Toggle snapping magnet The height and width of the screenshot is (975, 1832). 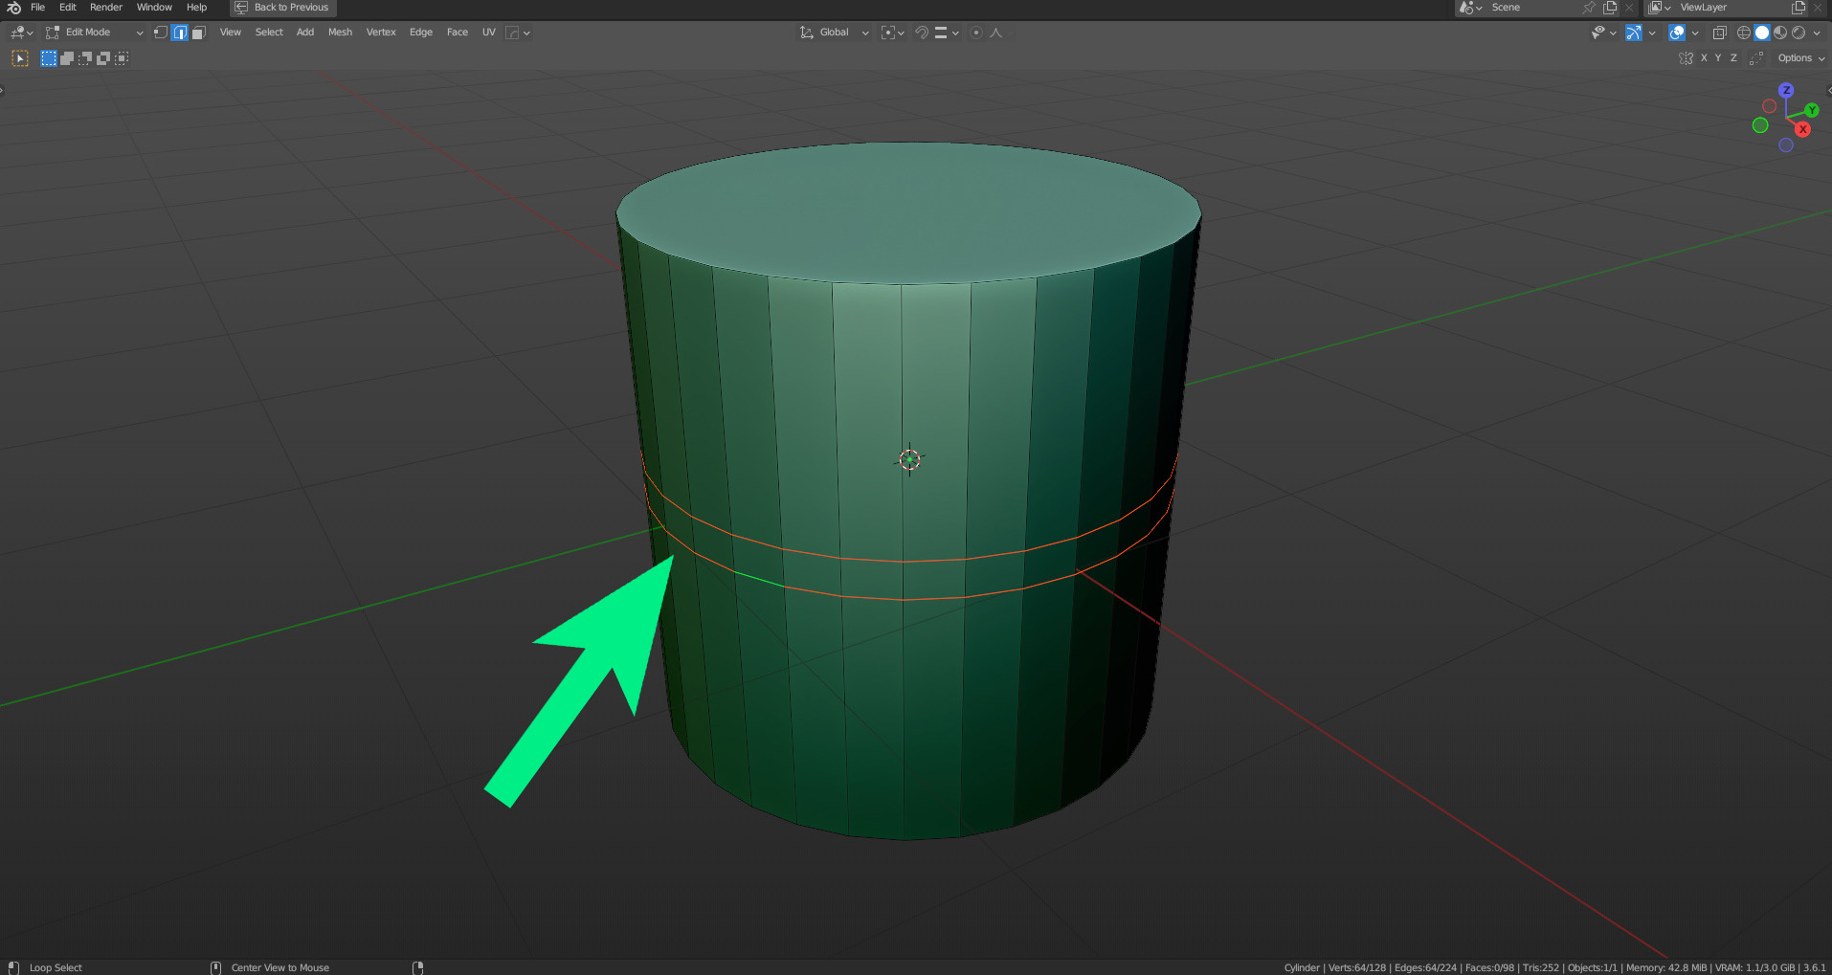click(x=921, y=33)
